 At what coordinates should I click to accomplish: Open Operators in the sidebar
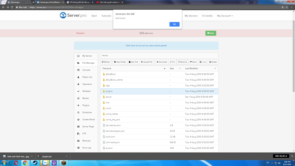pos(87,84)
